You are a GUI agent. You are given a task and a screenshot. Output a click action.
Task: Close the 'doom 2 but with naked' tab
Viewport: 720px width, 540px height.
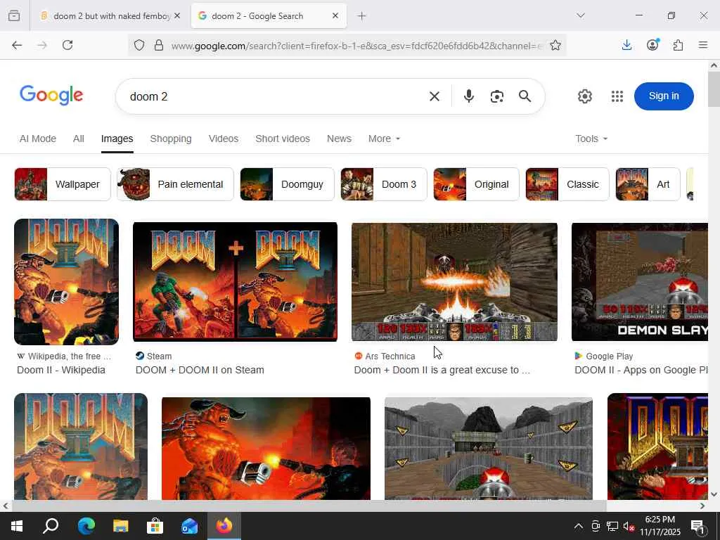(177, 16)
